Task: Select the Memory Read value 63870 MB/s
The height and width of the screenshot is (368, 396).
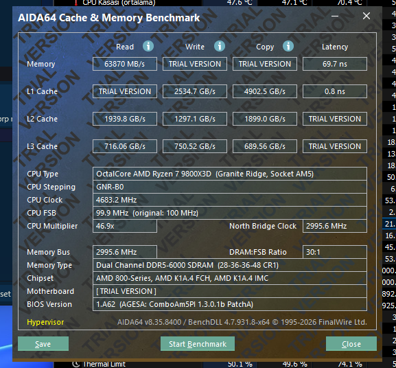Action: [125, 64]
